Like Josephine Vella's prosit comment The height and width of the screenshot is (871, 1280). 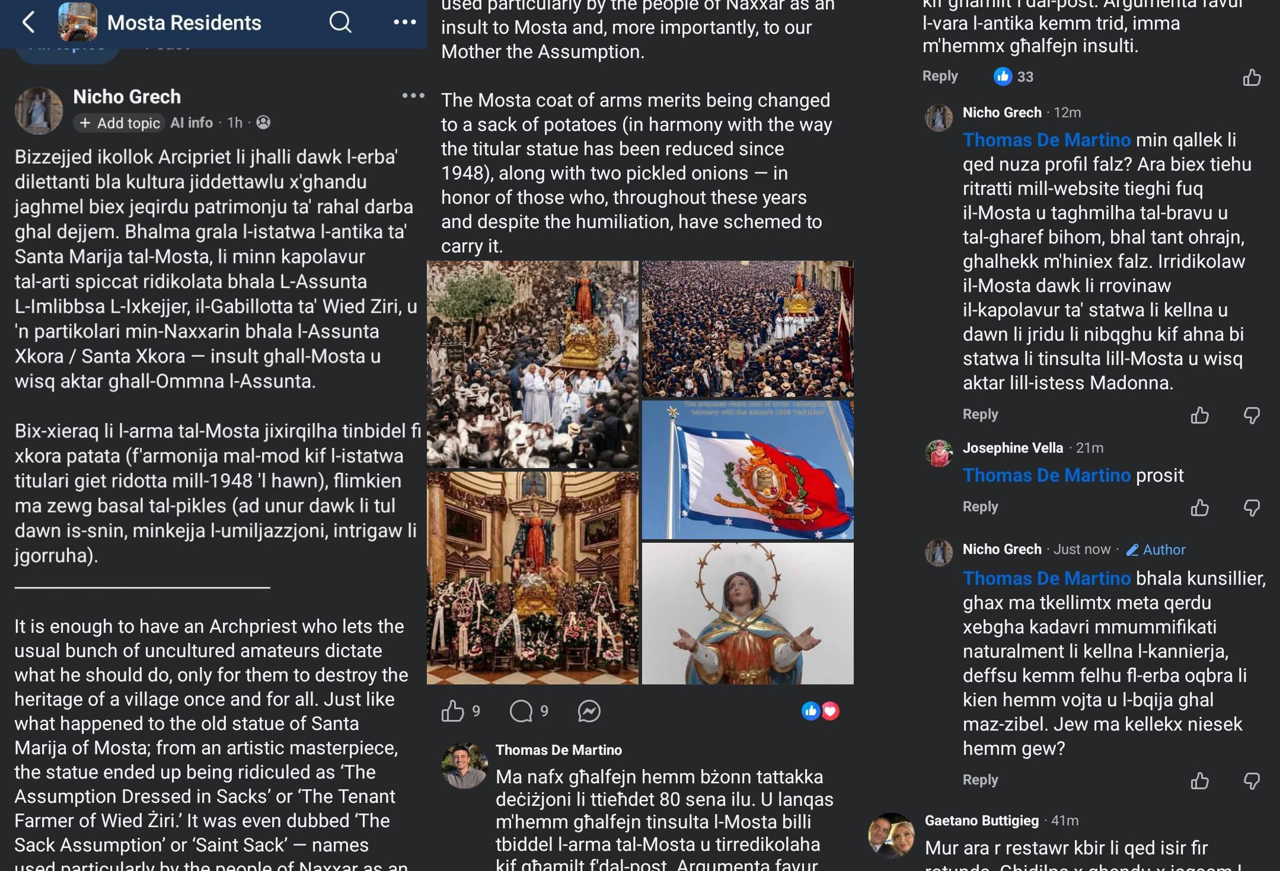click(x=1200, y=508)
